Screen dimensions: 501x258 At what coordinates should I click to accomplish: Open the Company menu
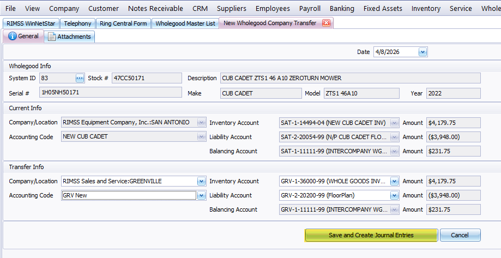pyautogui.click(x=64, y=8)
